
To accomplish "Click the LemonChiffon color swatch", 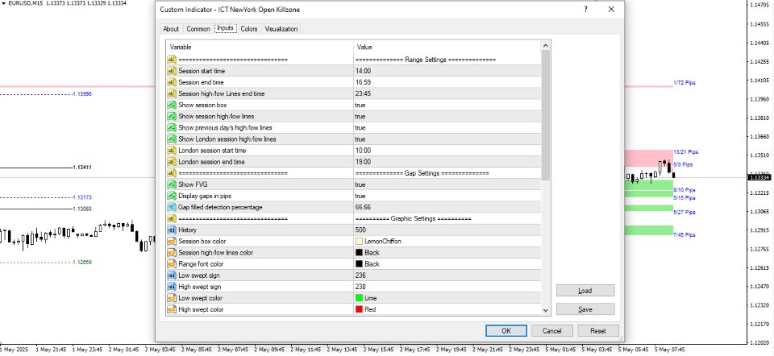I will point(360,242).
